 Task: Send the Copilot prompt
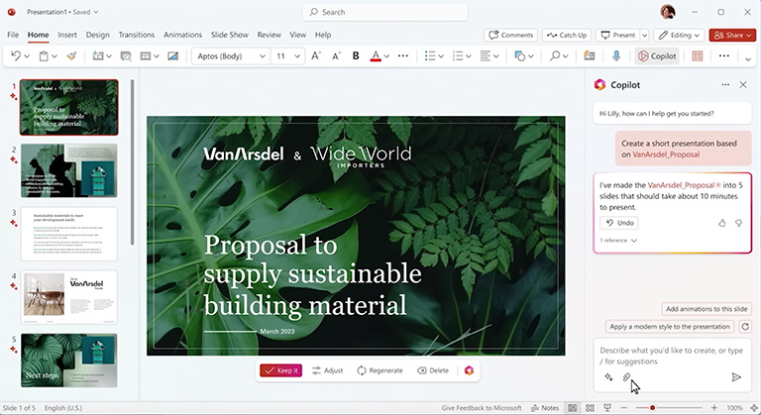click(x=735, y=377)
